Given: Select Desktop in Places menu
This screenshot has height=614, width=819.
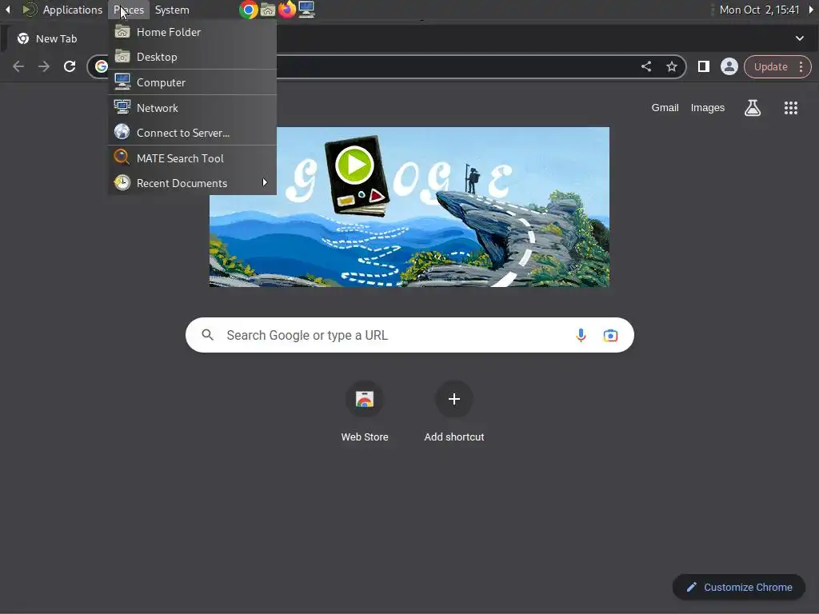Looking at the screenshot, I should click(x=192, y=57).
